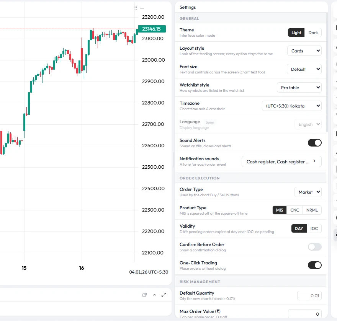Expand the bottom panel with up chevron
337x321 pixels.
pos(155,295)
